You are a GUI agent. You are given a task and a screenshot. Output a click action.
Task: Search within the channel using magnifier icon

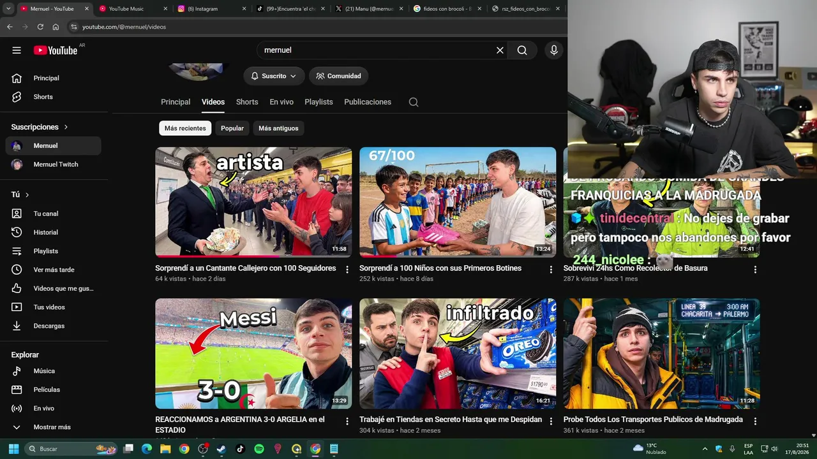click(414, 102)
